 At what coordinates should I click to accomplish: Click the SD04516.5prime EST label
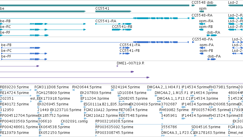(x=206, y=127)
